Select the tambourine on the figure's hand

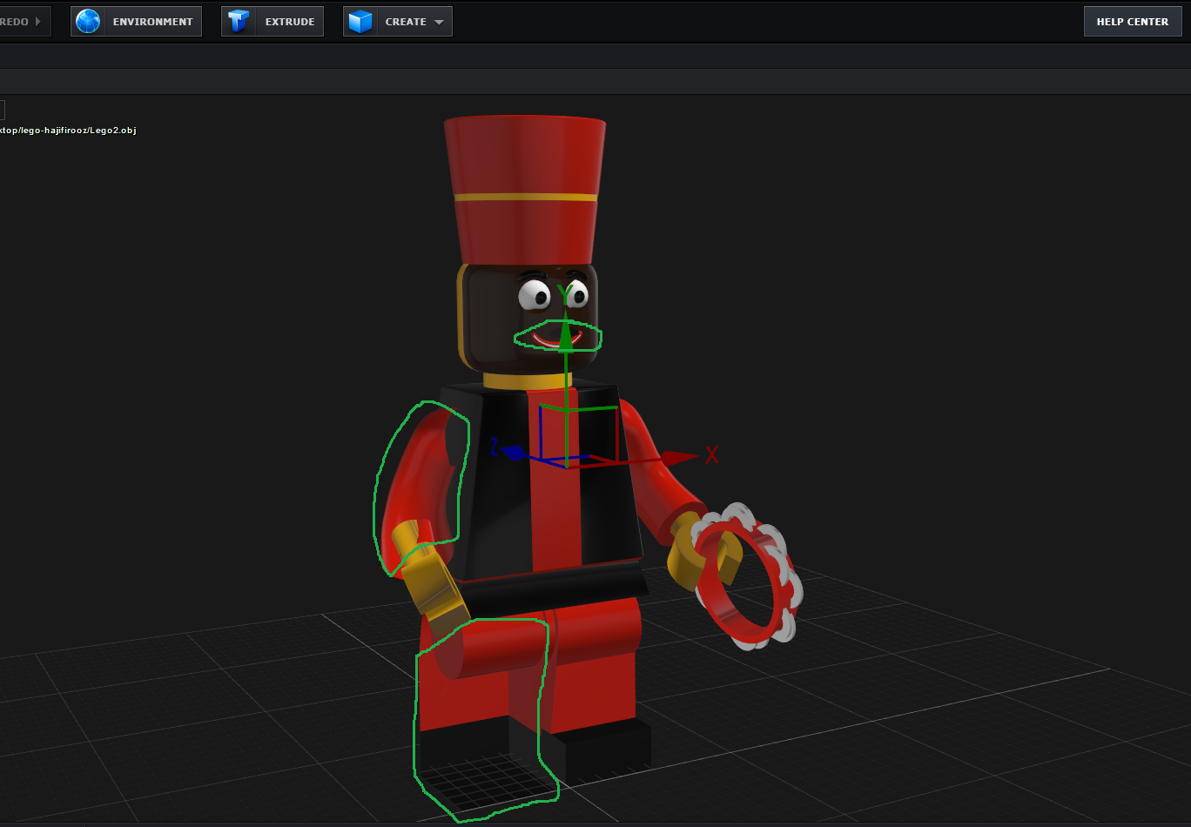[749, 575]
